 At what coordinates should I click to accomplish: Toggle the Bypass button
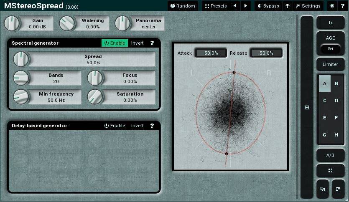[268, 6]
